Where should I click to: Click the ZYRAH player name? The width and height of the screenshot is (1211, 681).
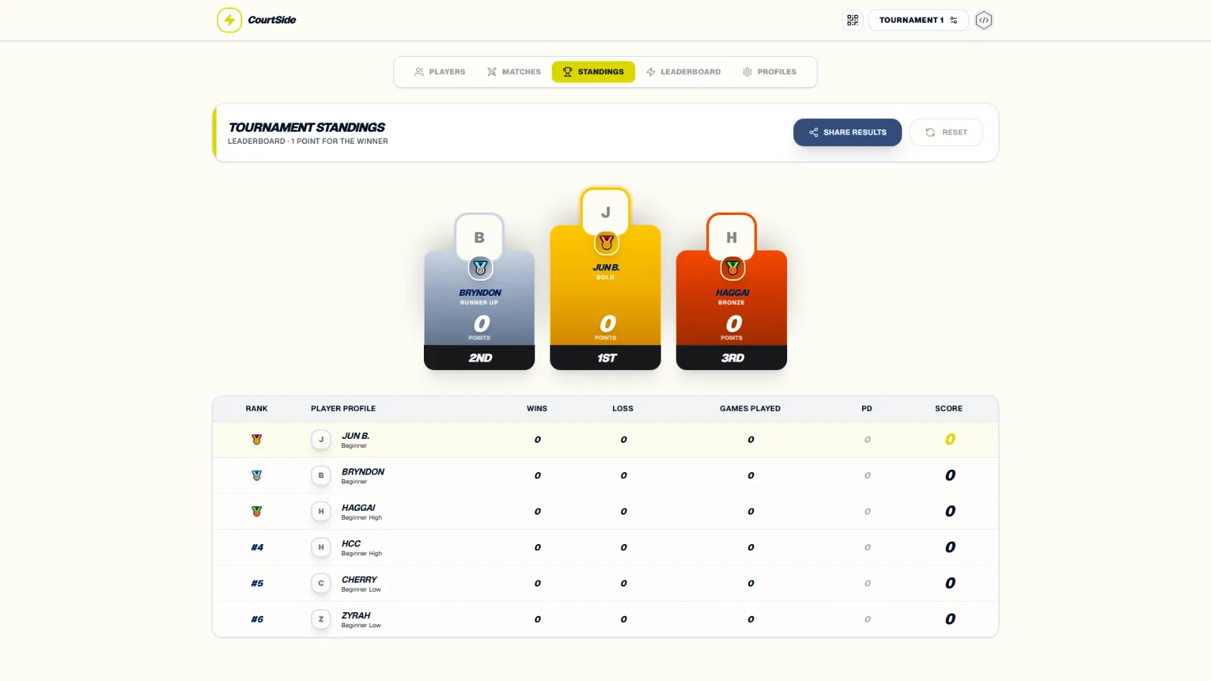356,615
